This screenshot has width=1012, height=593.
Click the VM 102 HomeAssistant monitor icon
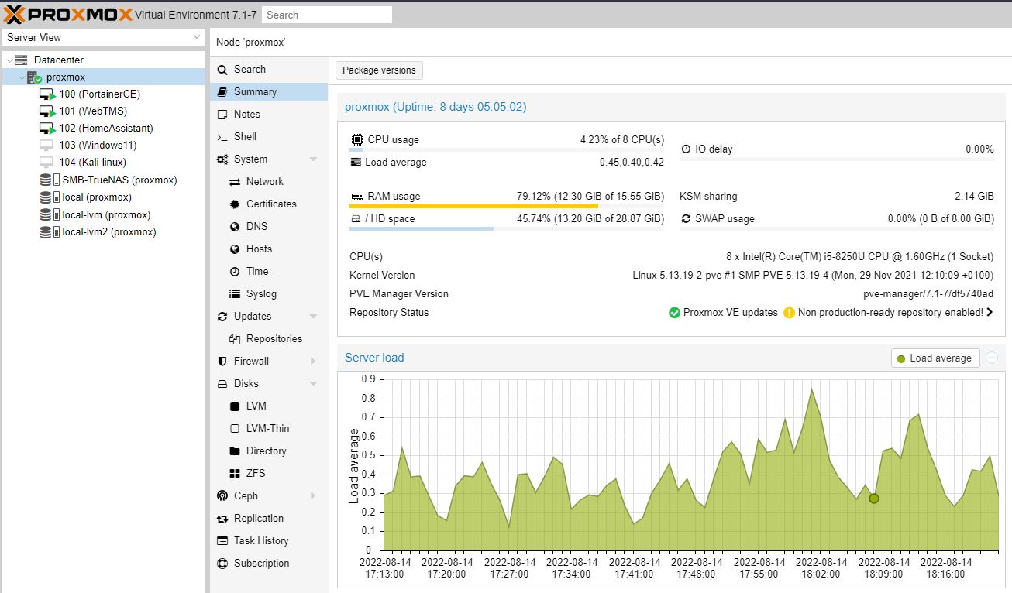[48, 128]
